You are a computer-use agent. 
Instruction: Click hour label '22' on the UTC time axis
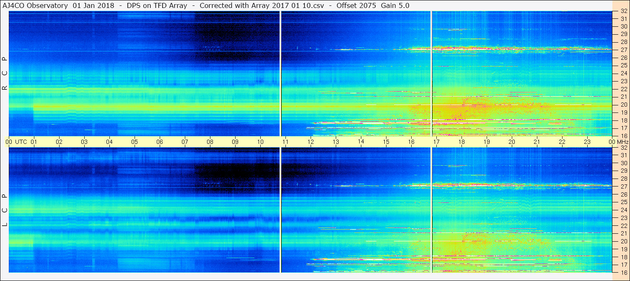pyautogui.click(x=562, y=142)
